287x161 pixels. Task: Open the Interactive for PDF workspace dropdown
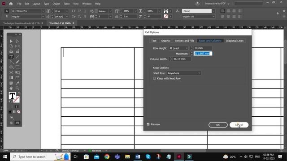point(217,4)
